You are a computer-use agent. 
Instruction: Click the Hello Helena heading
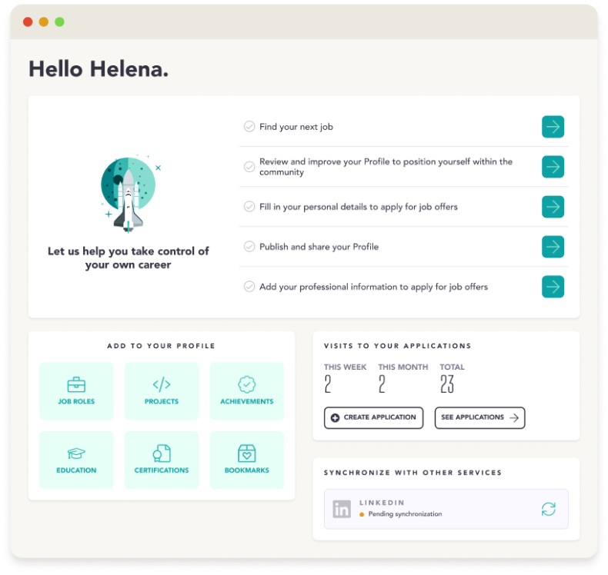click(99, 69)
